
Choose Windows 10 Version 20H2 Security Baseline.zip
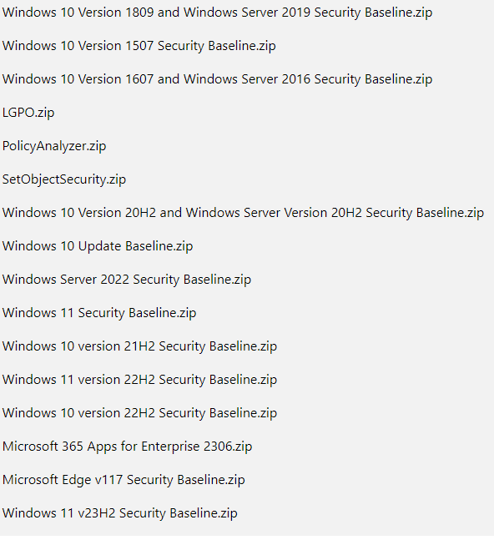click(x=243, y=213)
